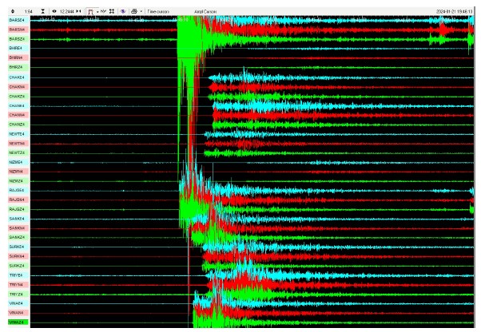Click the eye icon beside 12.2444
The image size is (481, 332).
pos(54,12)
